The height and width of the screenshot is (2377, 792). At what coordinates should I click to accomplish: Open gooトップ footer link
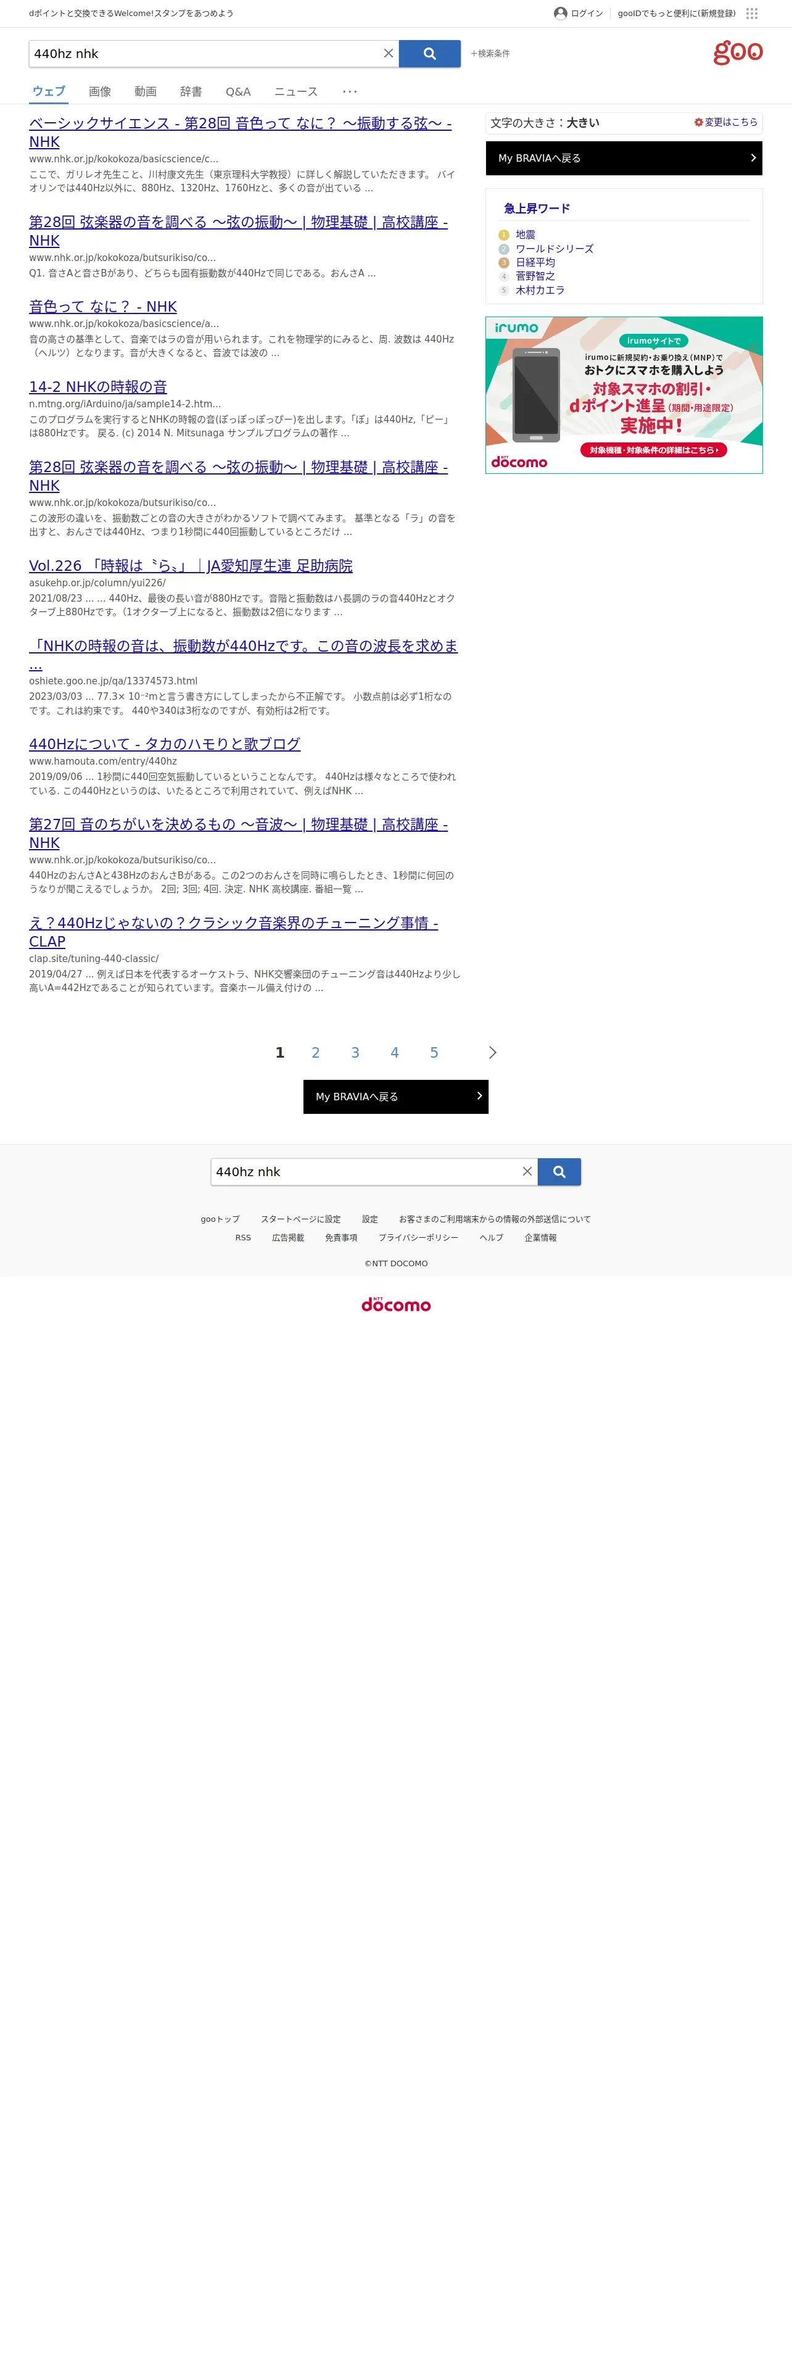[x=220, y=1219]
